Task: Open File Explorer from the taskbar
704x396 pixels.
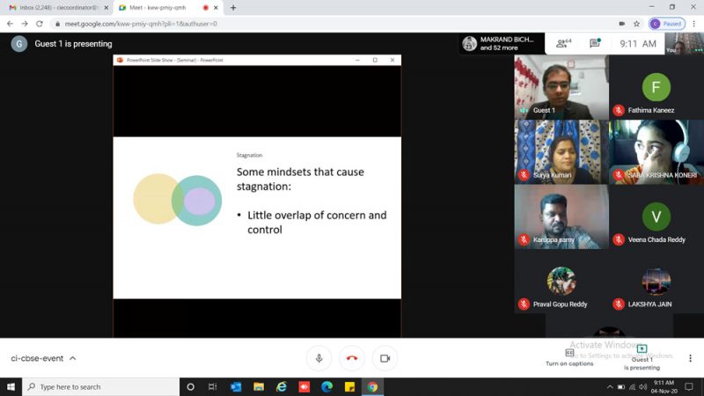Action: pyautogui.click(x=259, y=386)
